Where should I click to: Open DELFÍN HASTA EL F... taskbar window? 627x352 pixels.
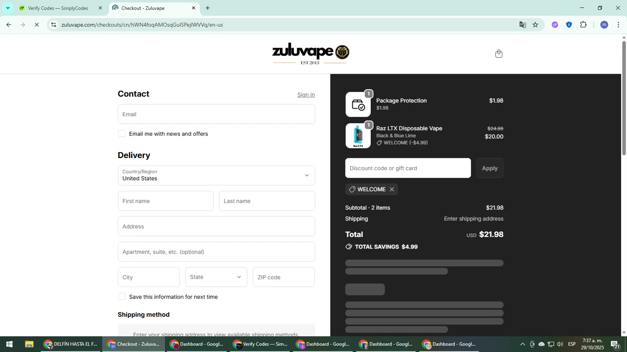point(71,344)
